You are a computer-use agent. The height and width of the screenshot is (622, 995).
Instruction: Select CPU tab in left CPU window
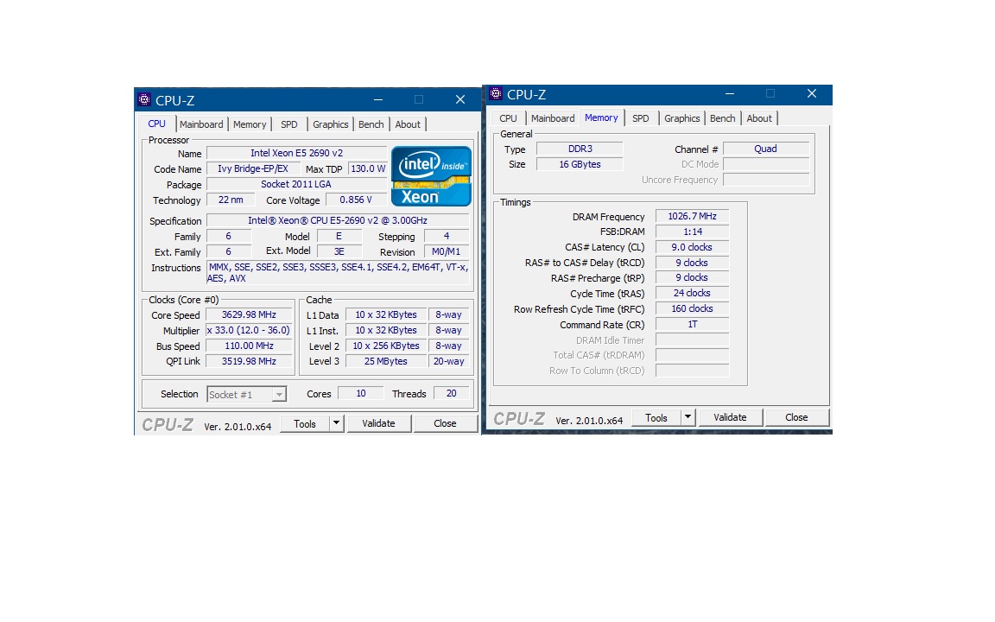[156, 124]
